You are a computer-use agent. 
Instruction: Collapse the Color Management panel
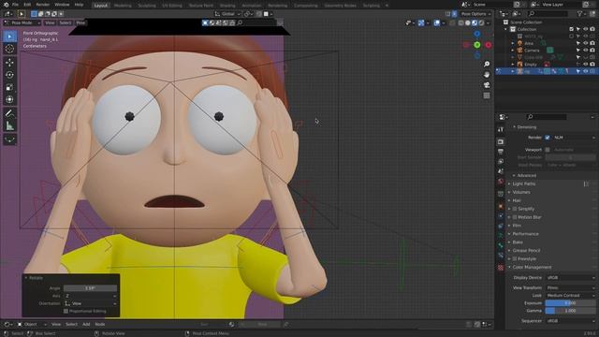532,268
